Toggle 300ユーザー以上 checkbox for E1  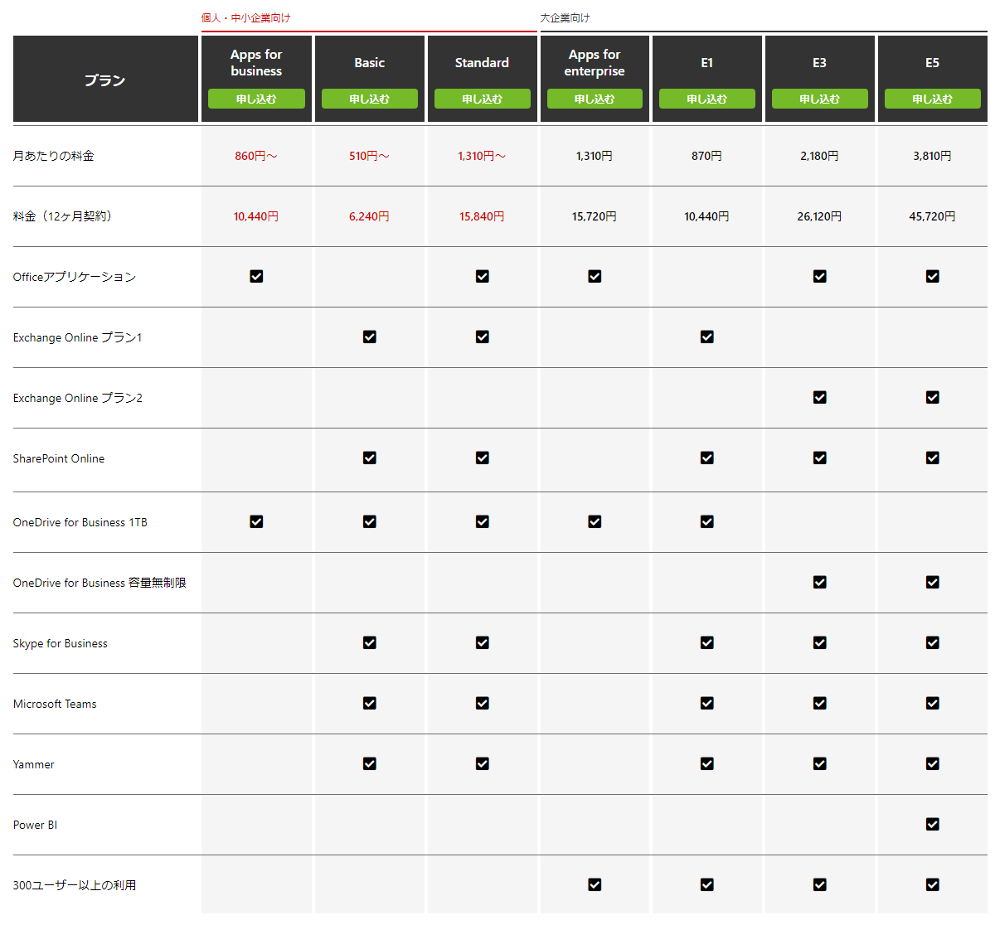[707, 884]
